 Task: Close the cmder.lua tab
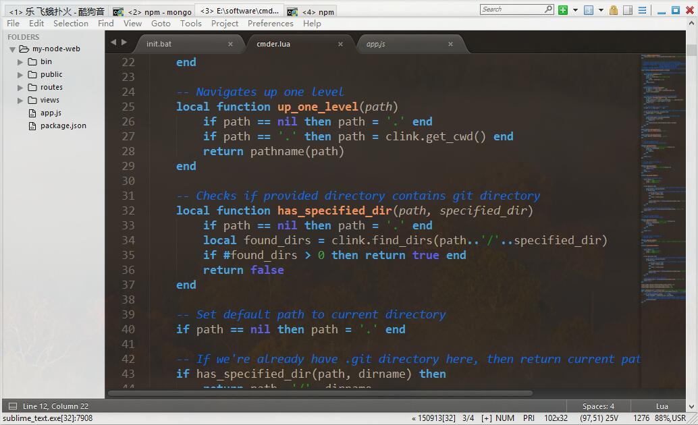(x=340, y=44)
